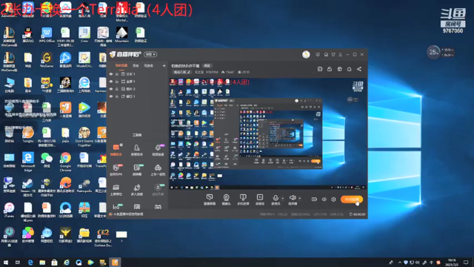Toggle the lock on 图片 2 source
The height and width of the screenshot is (267, 474).
[x=117, y=89]
